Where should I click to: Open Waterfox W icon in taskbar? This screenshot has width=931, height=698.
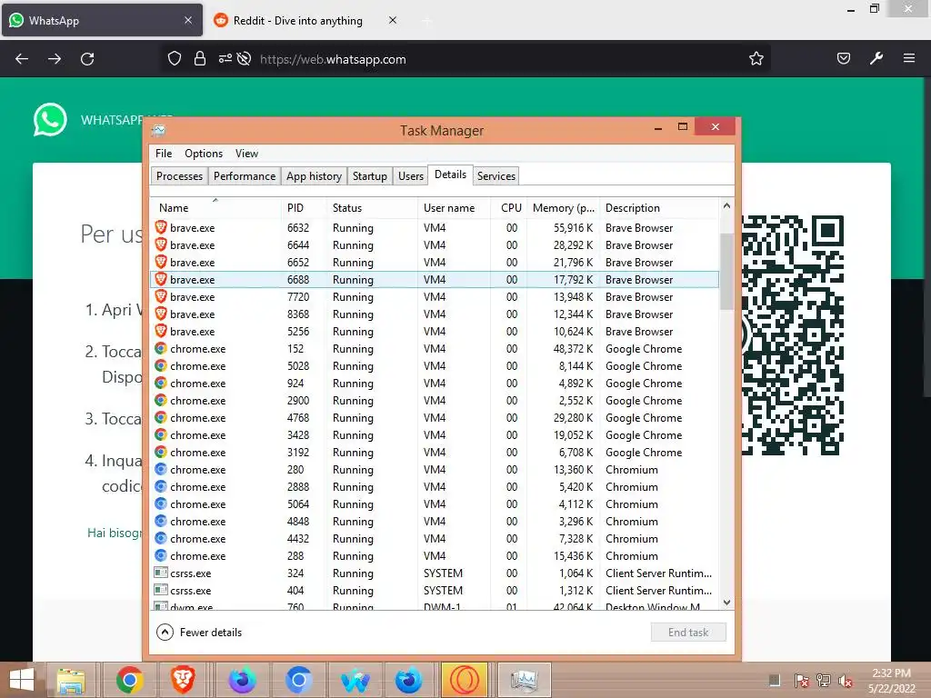[355, 680]
